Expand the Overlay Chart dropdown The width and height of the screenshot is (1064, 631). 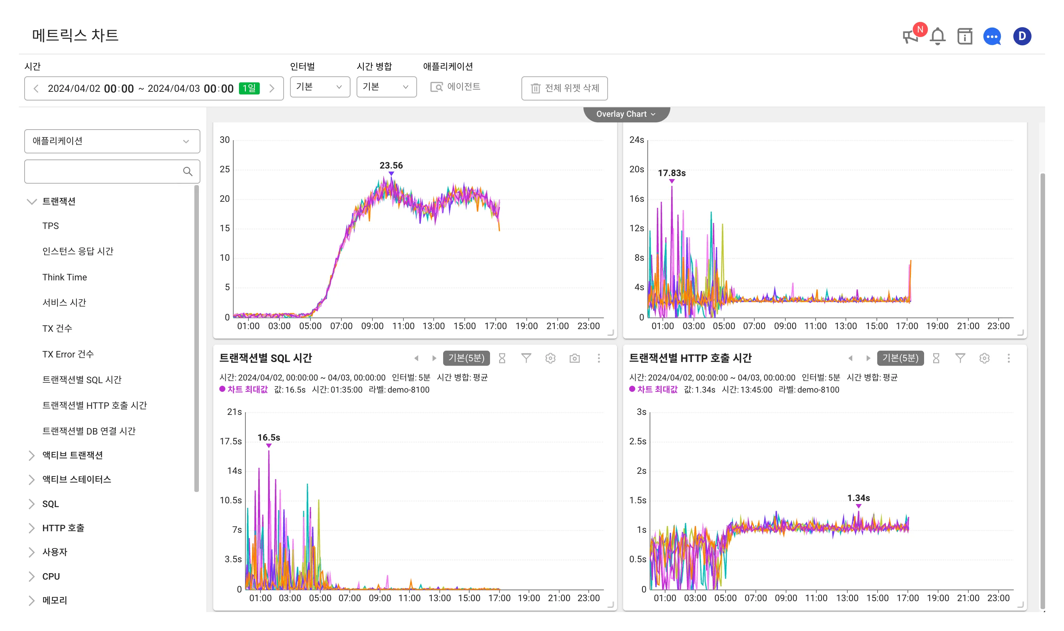tap(626, 114)
